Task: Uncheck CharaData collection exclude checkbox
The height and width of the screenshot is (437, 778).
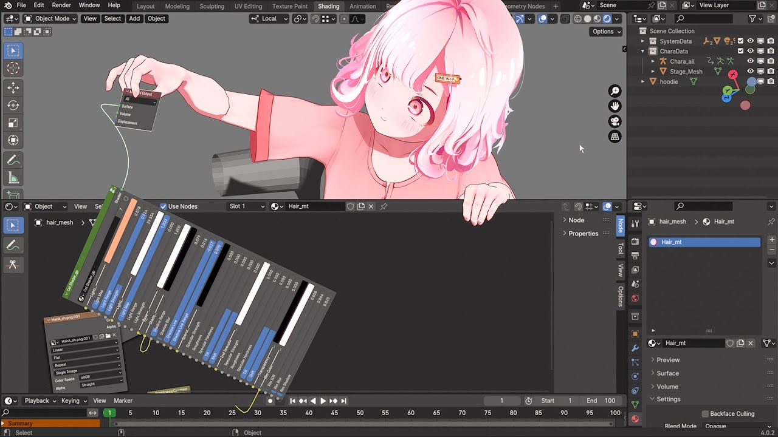Action: pyautogui.click(x=740, y=51)
